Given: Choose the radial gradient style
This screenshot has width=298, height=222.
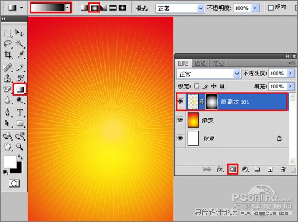Looking at the screenshot, I should tap(94, 8).
